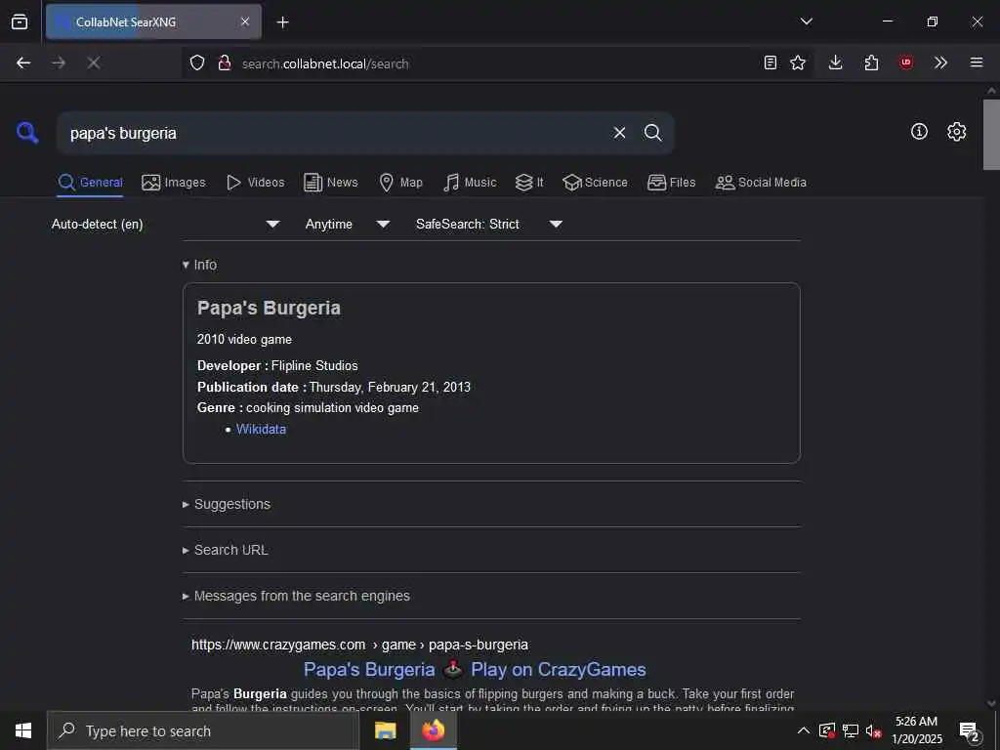
Task: Open Firefox application menu
Action: point(977,62)
